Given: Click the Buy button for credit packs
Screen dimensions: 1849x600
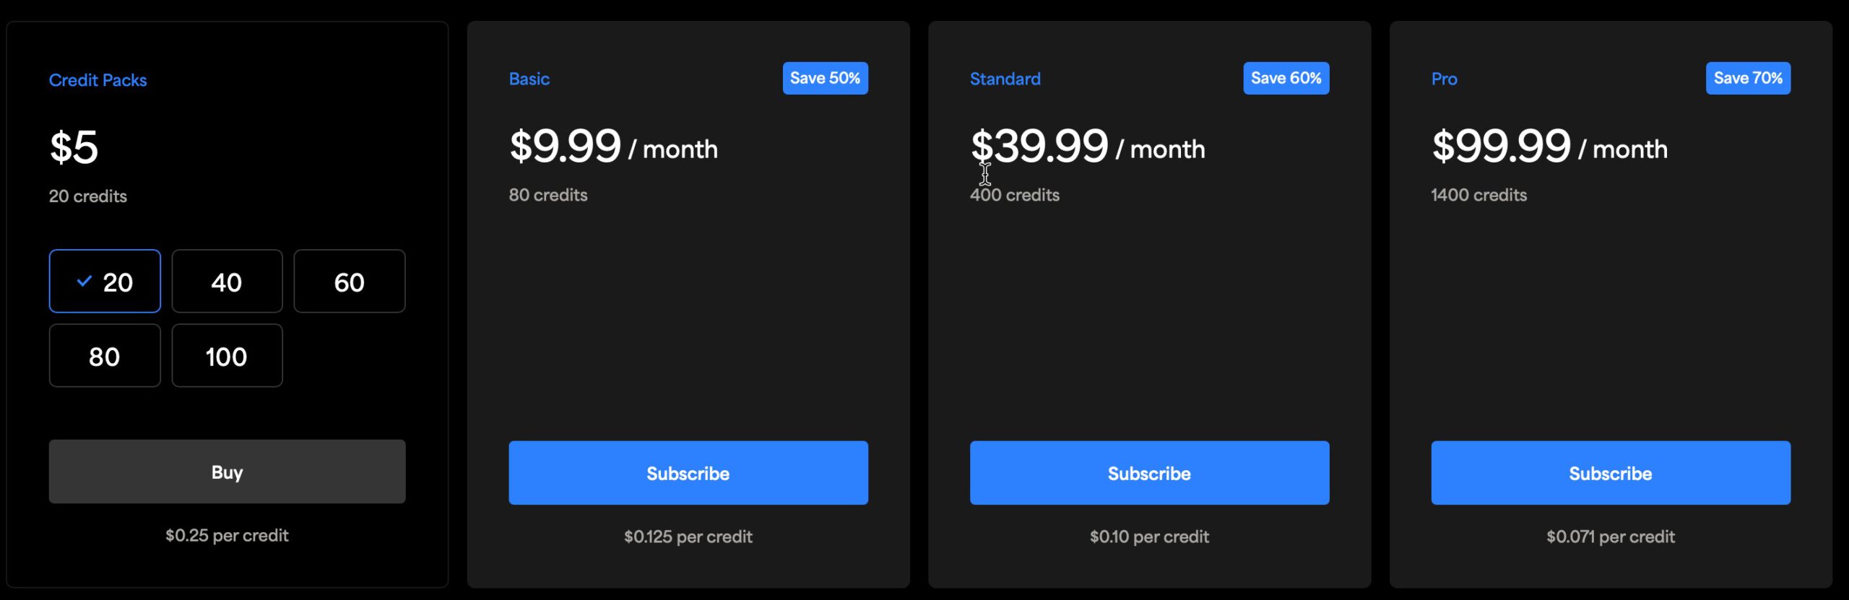Looking at the screenshot, I should coord(227,472).
